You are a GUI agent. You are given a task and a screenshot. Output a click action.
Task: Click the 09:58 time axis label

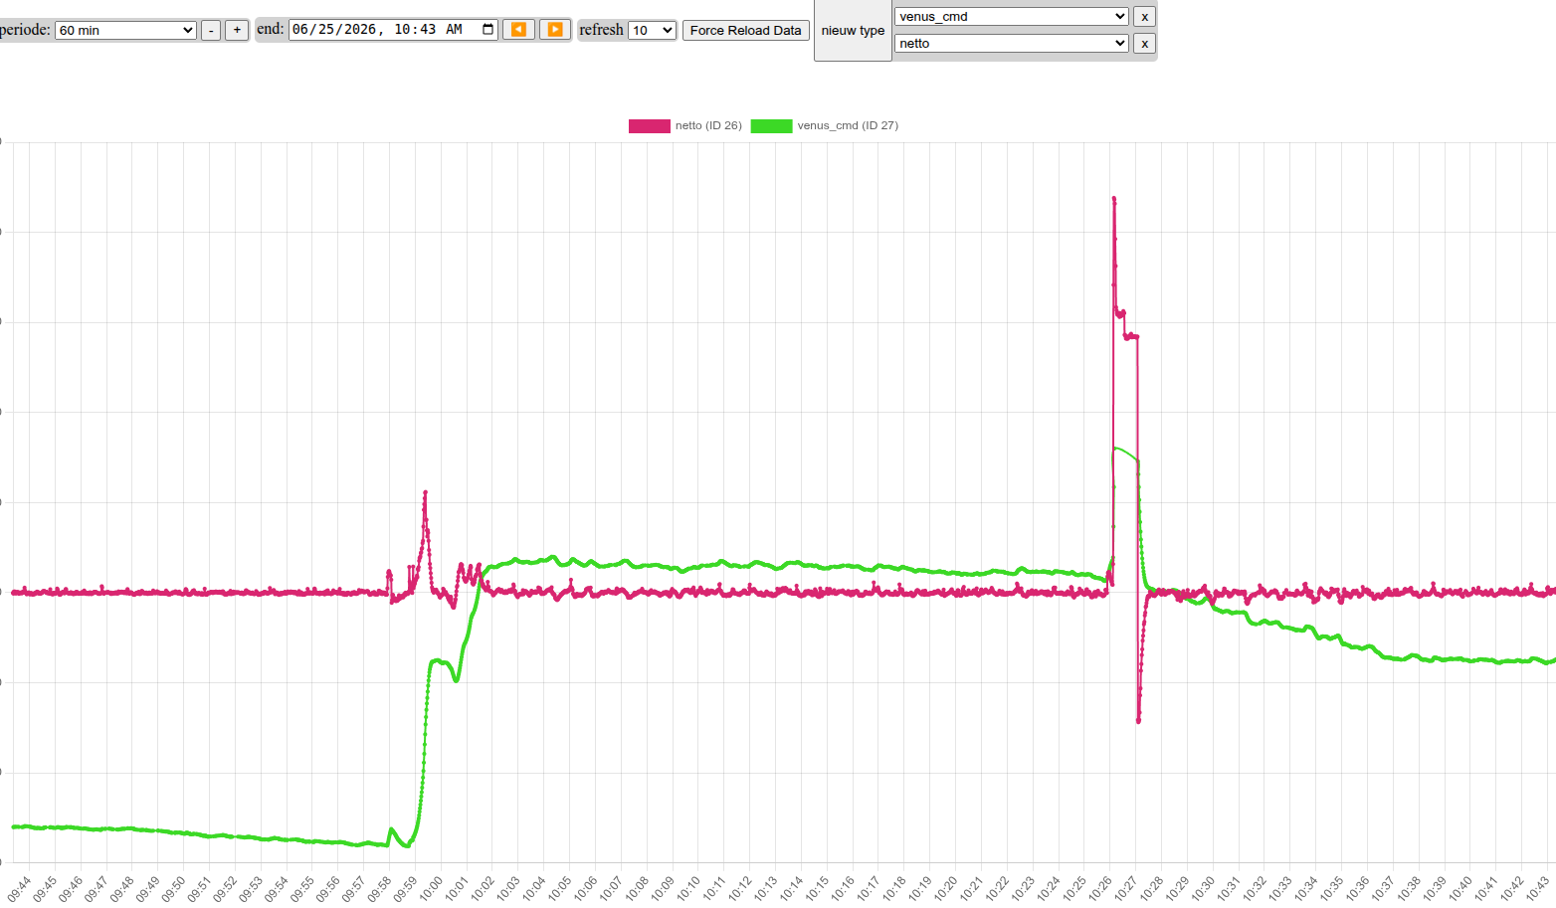click(x=380, y=889)
